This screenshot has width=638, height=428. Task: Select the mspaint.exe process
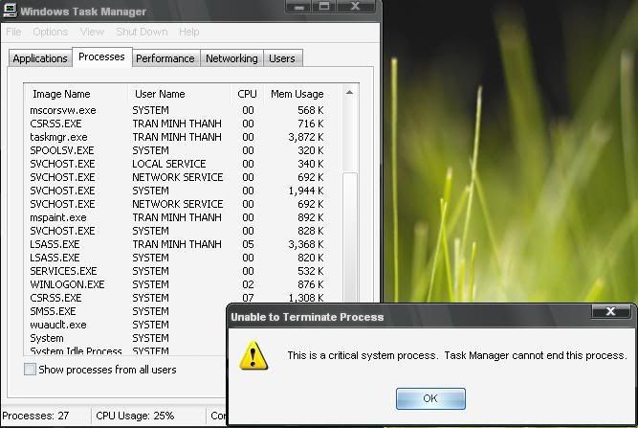177,218
